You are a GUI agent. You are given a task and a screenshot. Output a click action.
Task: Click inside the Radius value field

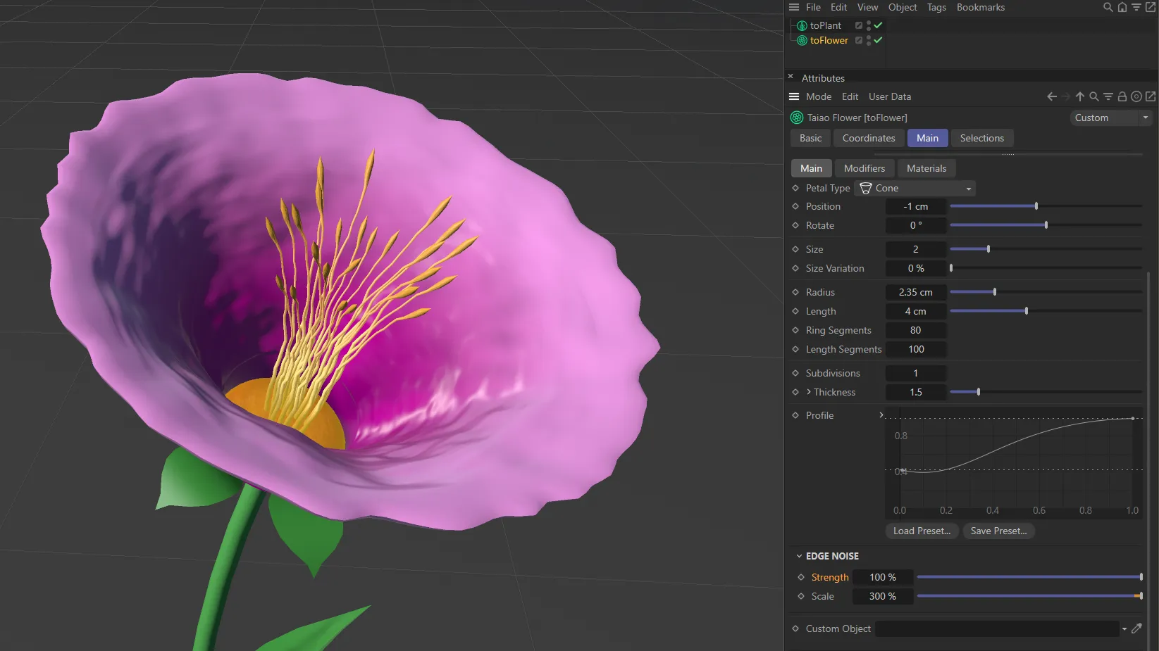pyautogui.click(x=915, y=291)
